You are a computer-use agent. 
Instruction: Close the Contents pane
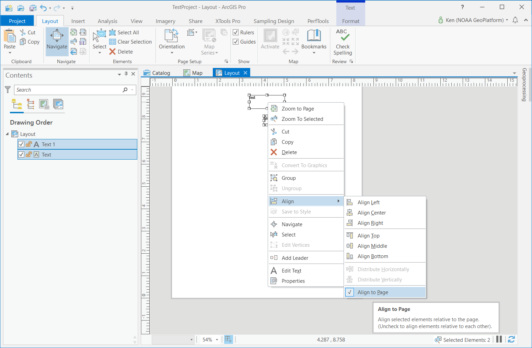(133, 74)
